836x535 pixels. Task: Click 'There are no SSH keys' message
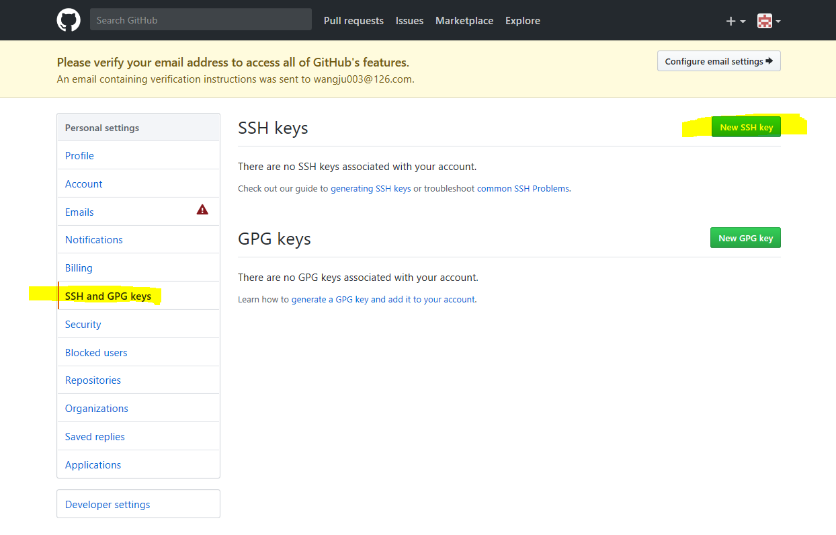[x=357, y=167]
